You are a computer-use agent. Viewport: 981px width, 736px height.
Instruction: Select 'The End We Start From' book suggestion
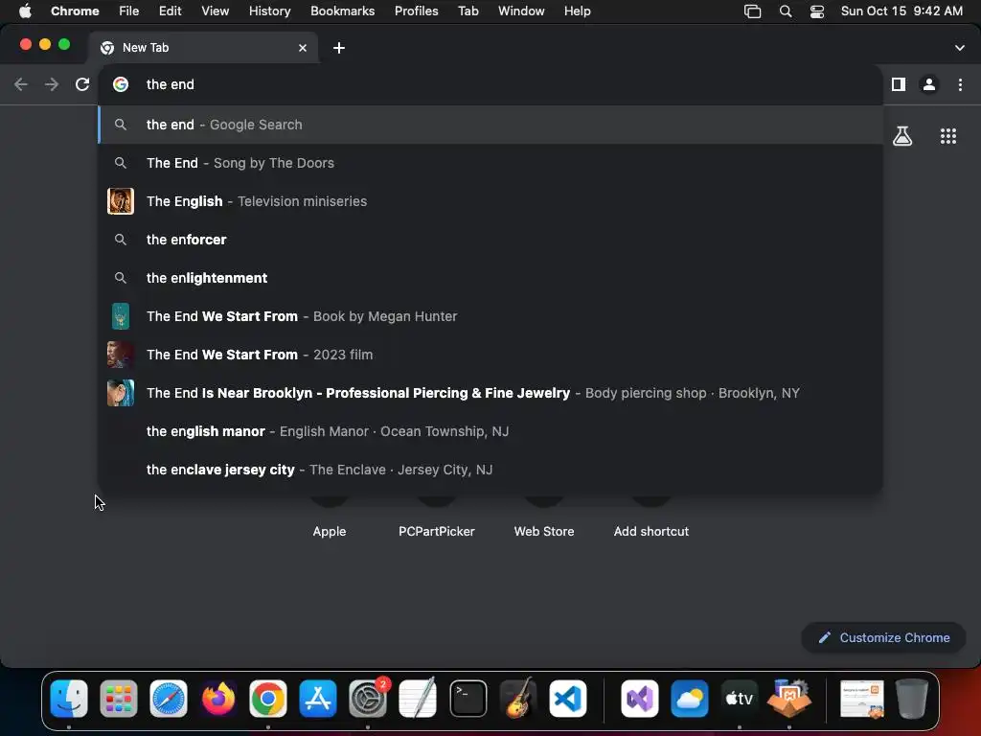tap(490, 316)
